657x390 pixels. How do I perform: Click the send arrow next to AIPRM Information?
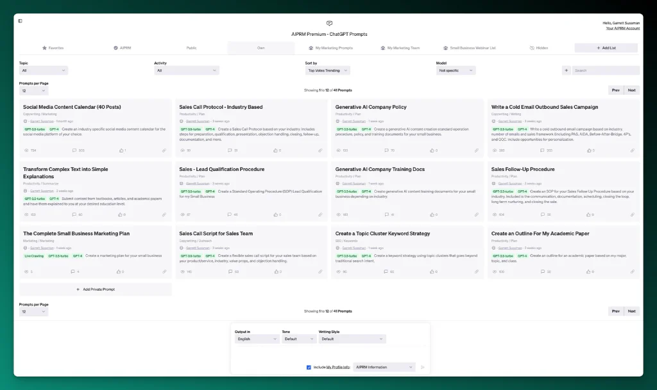(422, 367)
